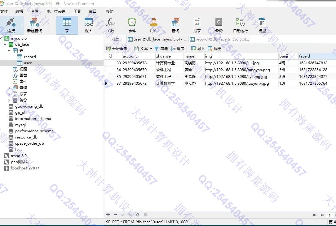The width and height of the screenshot is (336, 226).
Task: Expand the 报表 node in tree
Action: pyautogui.click(x=9, y=94)
